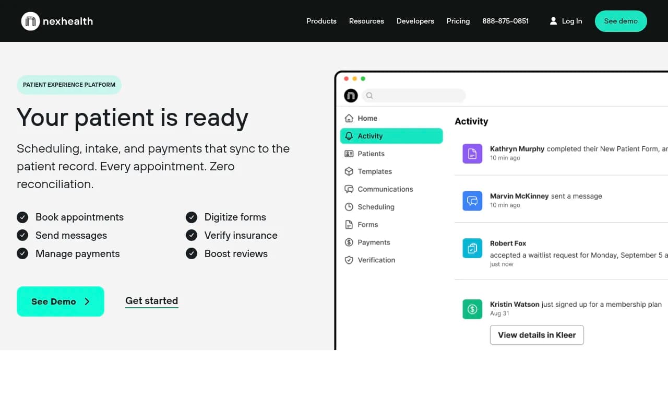
Task: Open the Developers menu
Action: pyautogui.click(x=415, y=21)
